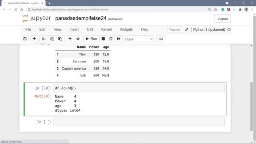Close the panadasdemoifelse24 browser tab

[42, 3]
